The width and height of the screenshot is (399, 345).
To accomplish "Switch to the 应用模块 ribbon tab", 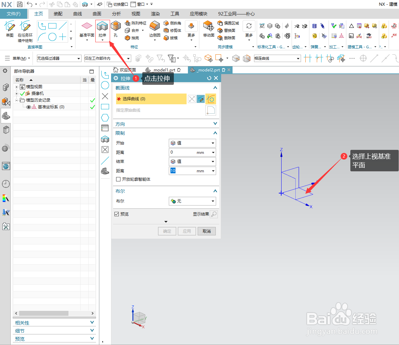I will click(198, 14).
